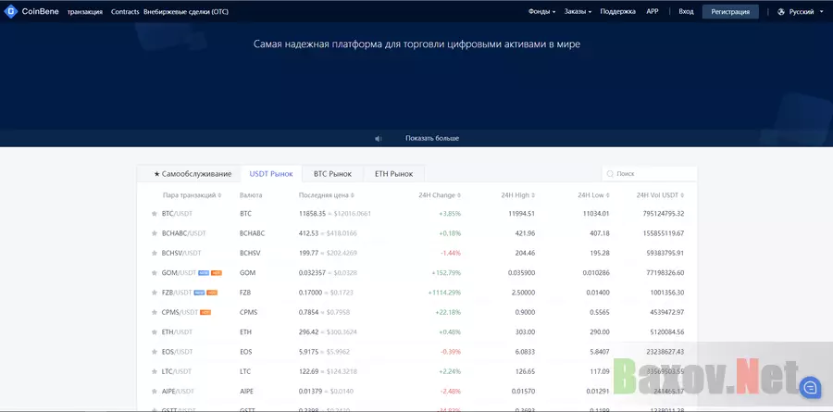The height and width of the screenshot is (412, 833).
Task: Open the Поддержка link
Action: pyautogui.click(x=618, y=12)
